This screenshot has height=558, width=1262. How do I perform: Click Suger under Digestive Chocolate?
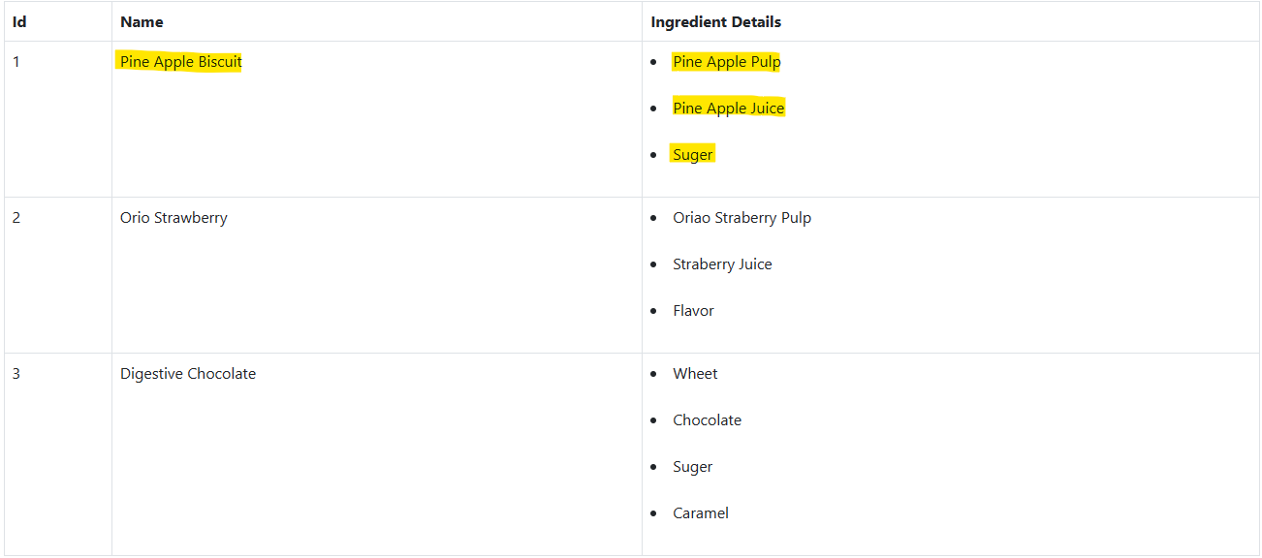(x=692, y=467)
